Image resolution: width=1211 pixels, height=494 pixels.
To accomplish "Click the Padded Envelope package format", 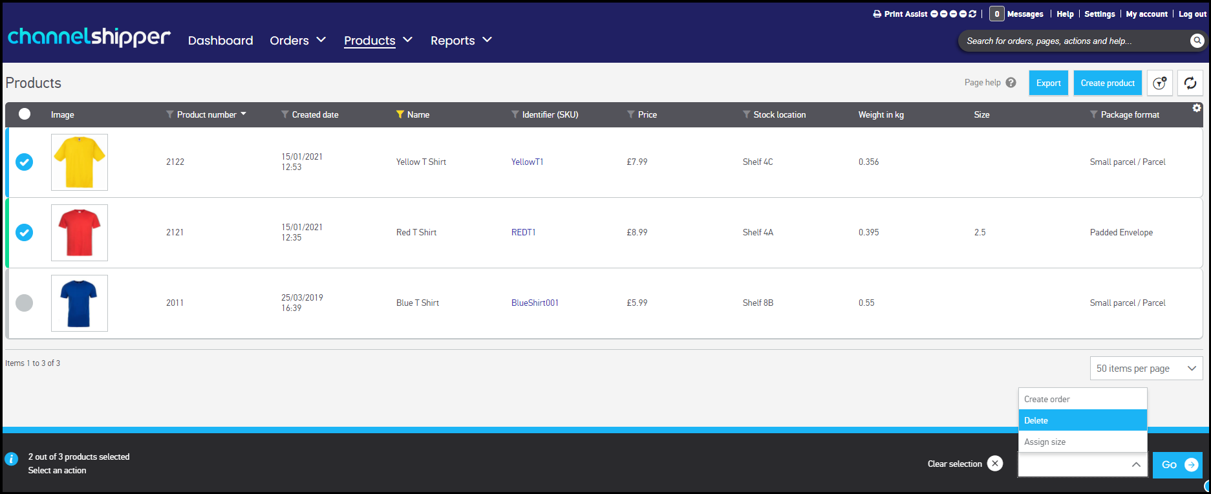I will tap(1121, 232).
